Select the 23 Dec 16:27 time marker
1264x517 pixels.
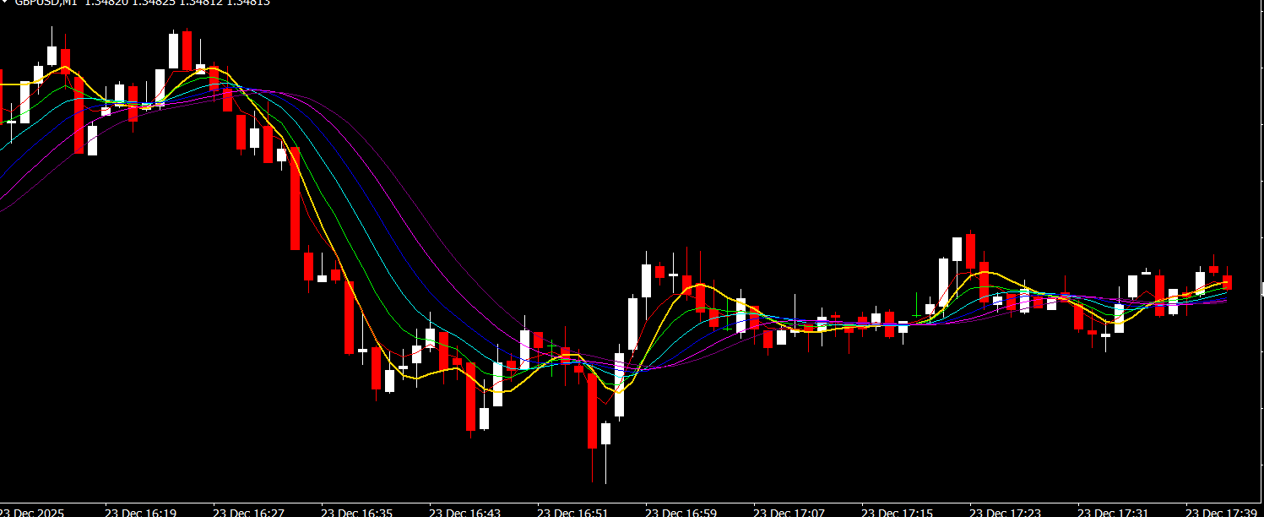[248, 512]
